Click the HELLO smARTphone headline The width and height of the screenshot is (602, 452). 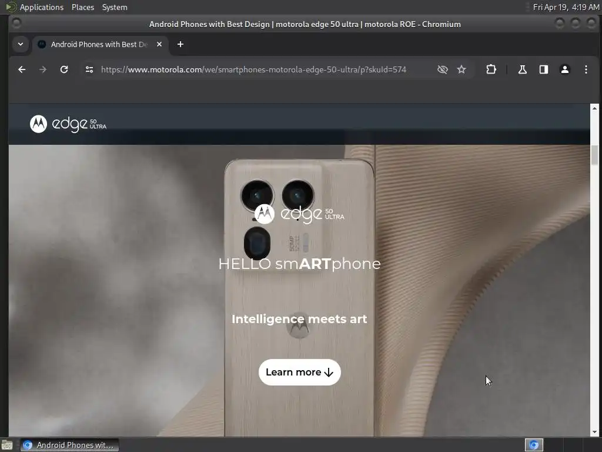click(x=299, y=264)
